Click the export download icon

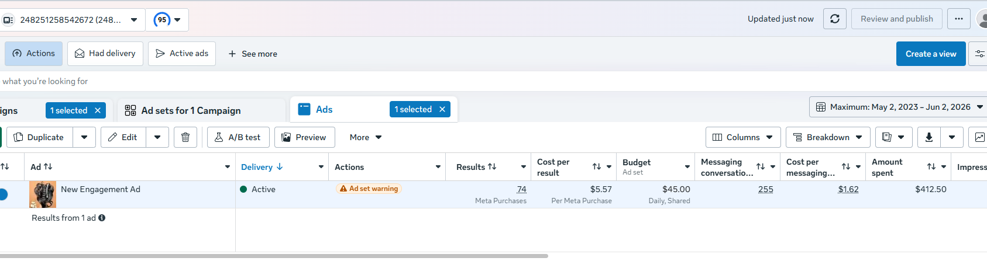point(929,137)
